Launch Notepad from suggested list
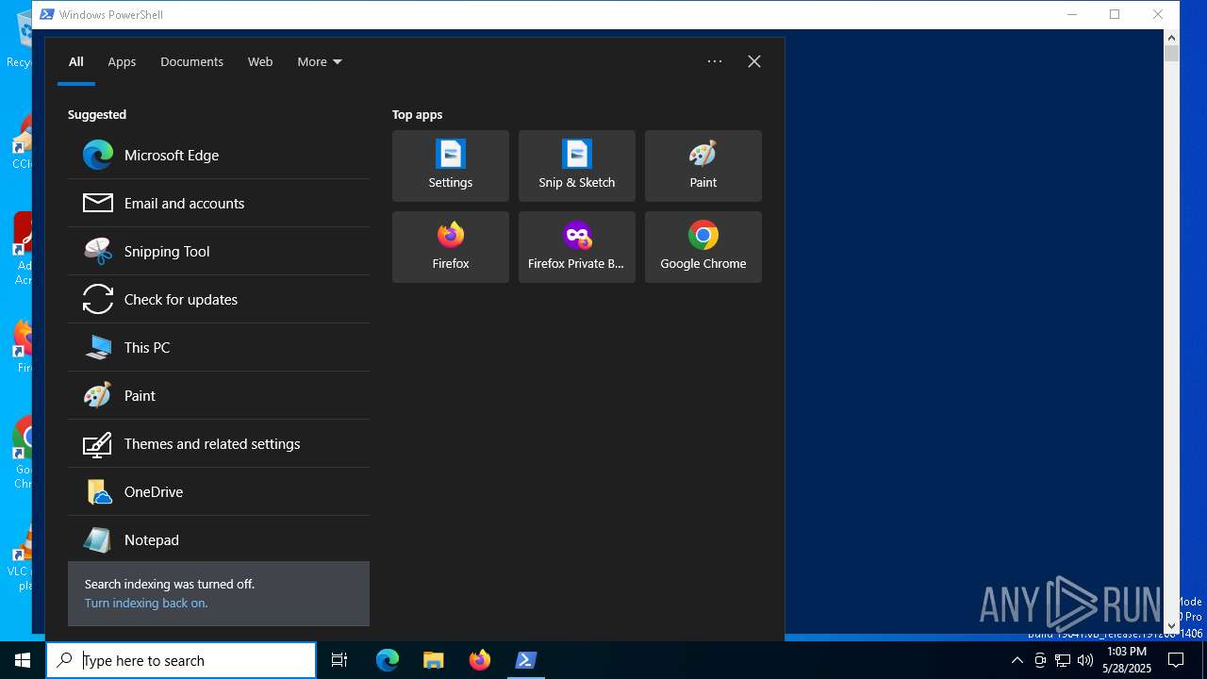Image resolution: width=1207 pixels, height=679 pixels. coord(219,539)
